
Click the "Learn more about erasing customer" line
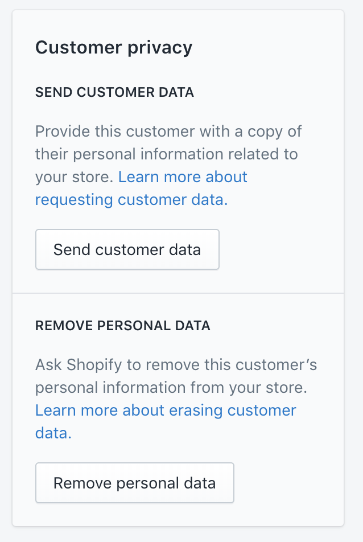click(x=166, y=410)
